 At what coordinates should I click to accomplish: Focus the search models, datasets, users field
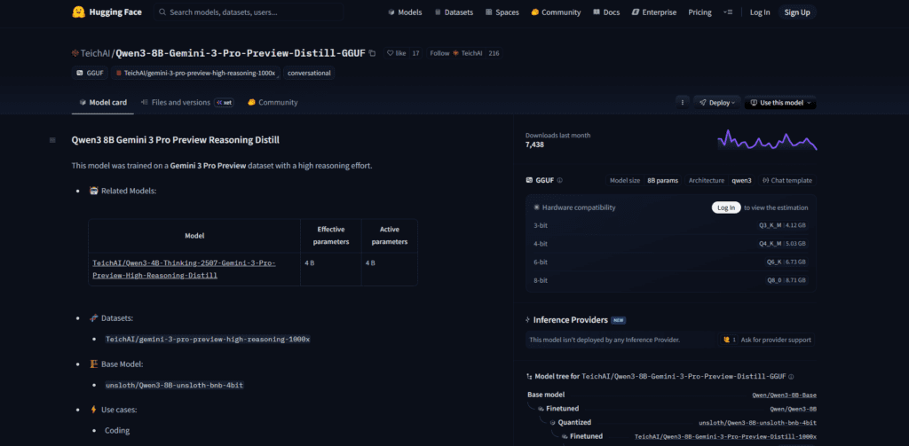tap(249, 12)
